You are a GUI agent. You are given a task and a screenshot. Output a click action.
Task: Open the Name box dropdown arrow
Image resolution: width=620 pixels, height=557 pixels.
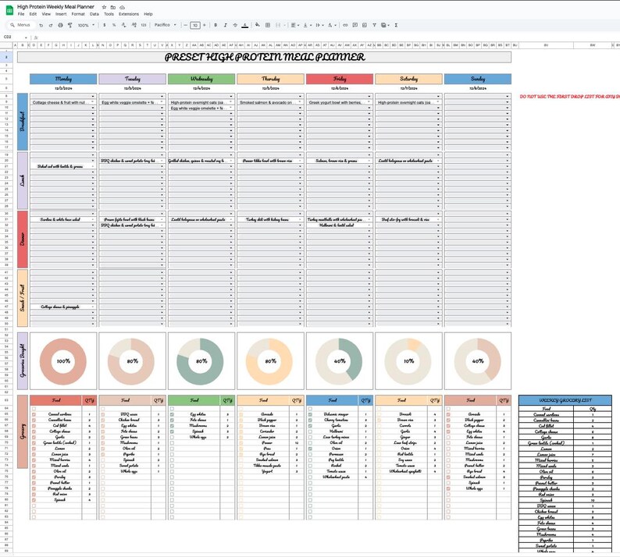pyautogui.click(x=26, y=37)
